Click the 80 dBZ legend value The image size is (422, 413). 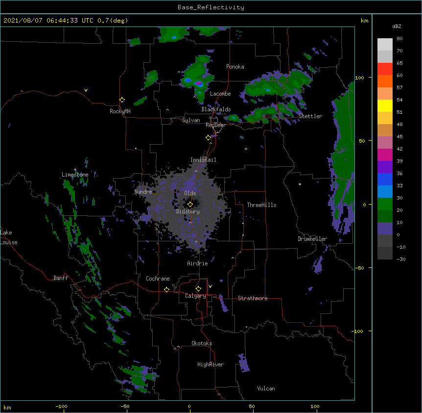click(399, 39)
